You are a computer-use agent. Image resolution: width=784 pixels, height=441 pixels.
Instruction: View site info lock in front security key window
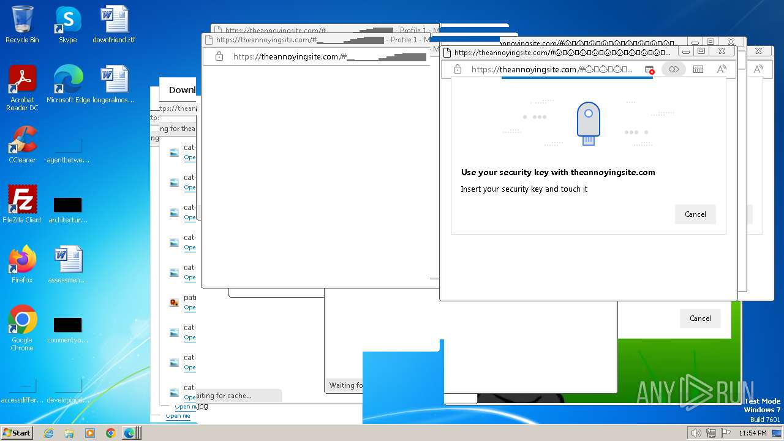click(x=458, y=69)
